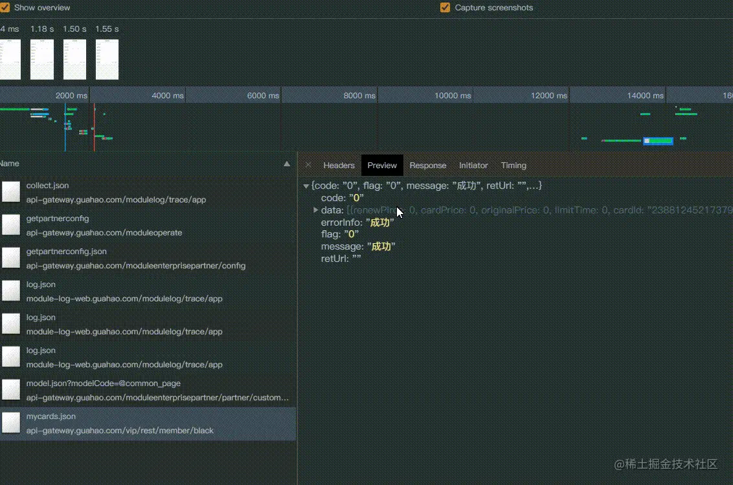Select the getpartnerconfig request under moduleoperate
Viewport: 733px width, 485px height.
coord(148,225)
